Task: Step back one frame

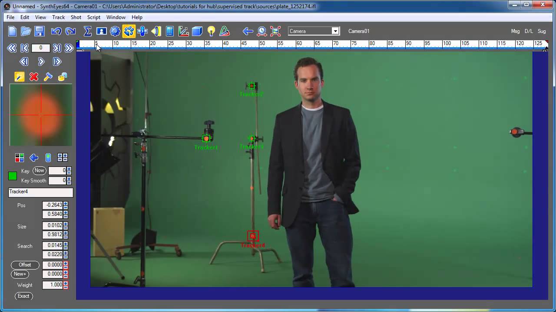Action: 24,62
